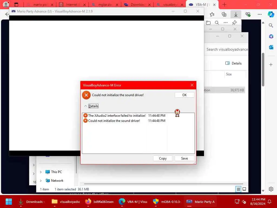
Task: Go back using Edge back arrow
Action: pyautogui.click(x=7, y=14)
